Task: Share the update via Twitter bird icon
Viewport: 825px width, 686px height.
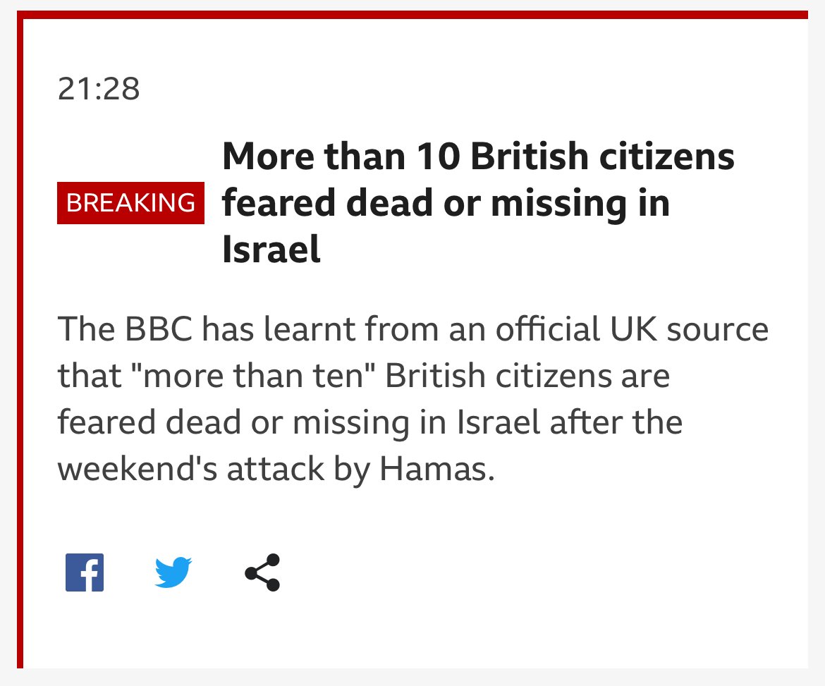Action: point(173,572)
